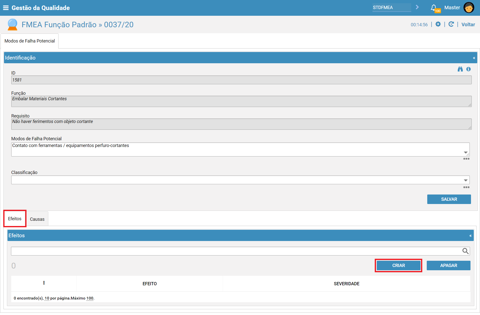Image resolution: width=480 pixels, height=315 pixels.
Task: Click the Requisito text area
Action: click(241, 124)
